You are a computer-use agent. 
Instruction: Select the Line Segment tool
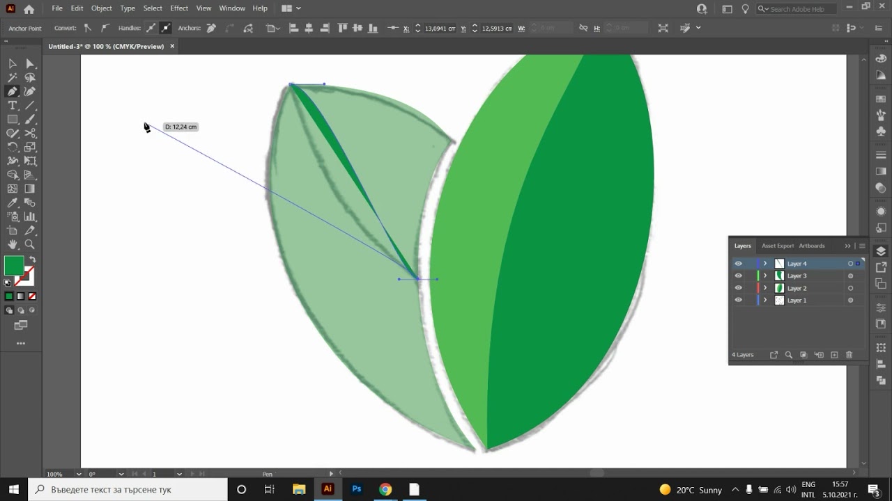(x=30, y=105)
